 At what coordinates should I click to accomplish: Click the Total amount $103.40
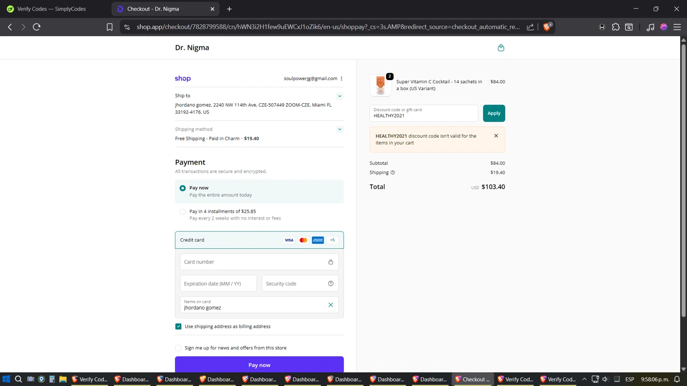[493, 187]
